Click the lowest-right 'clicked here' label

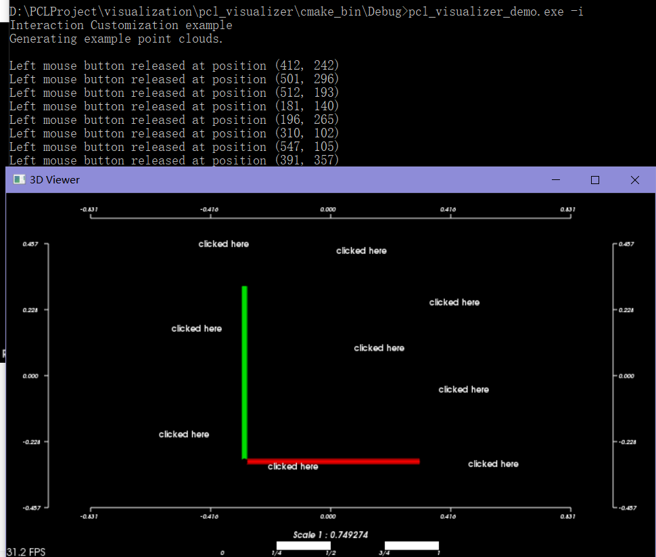[493, 464]
